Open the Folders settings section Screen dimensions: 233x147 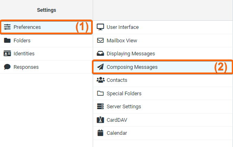pos(46,40)
